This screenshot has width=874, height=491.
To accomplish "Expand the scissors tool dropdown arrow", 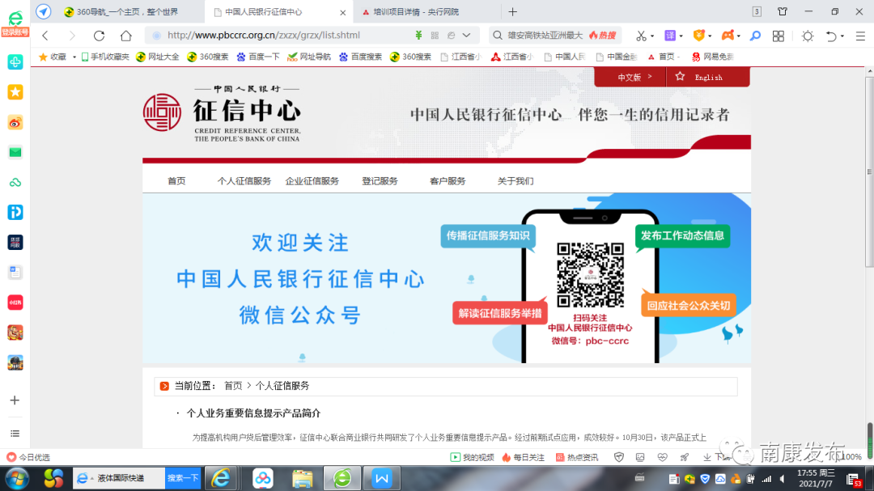I will click(x=652, y=36).
